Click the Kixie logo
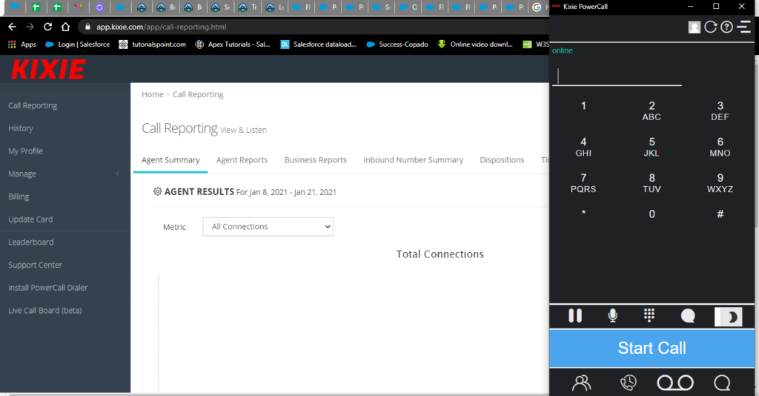Image resolution: width=759 pixels, height=396 pixels. click(48, 69)
